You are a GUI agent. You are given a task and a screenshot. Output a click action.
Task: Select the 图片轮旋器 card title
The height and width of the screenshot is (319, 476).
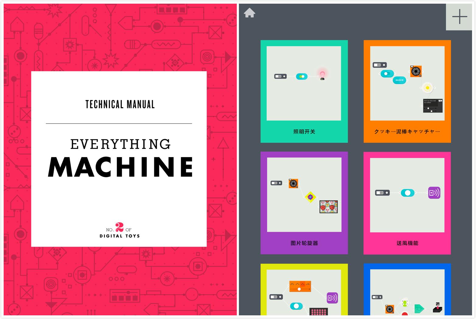[304, 243]
